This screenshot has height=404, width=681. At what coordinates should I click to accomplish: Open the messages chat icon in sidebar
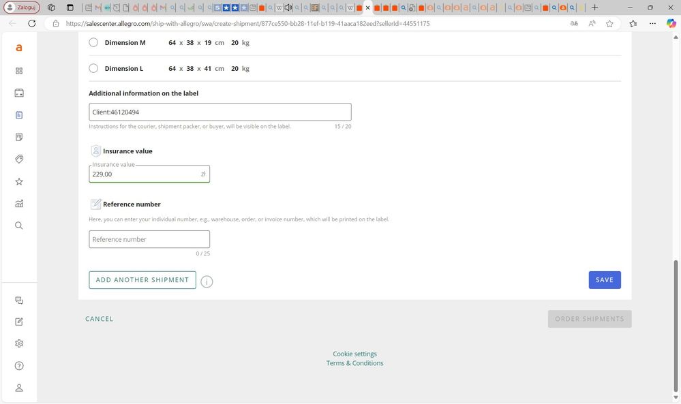coord(19,300)
